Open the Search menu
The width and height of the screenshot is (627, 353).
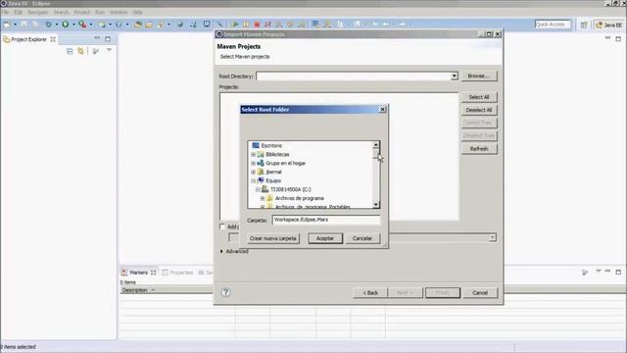tap(61, 13)
